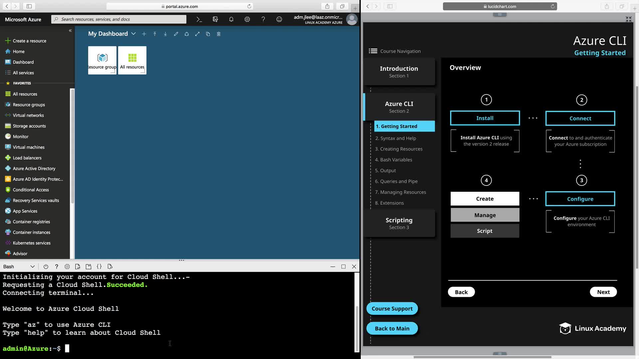Collapse the Azure left sidebar

point(70,31)
